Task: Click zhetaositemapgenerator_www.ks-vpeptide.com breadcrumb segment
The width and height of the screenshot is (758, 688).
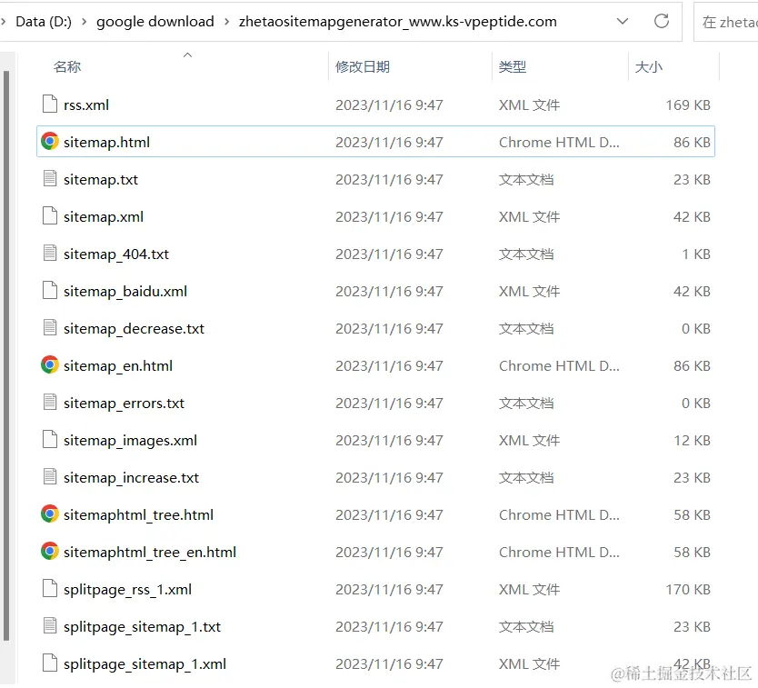Action: pyautogui.click(x=398, y=22)
